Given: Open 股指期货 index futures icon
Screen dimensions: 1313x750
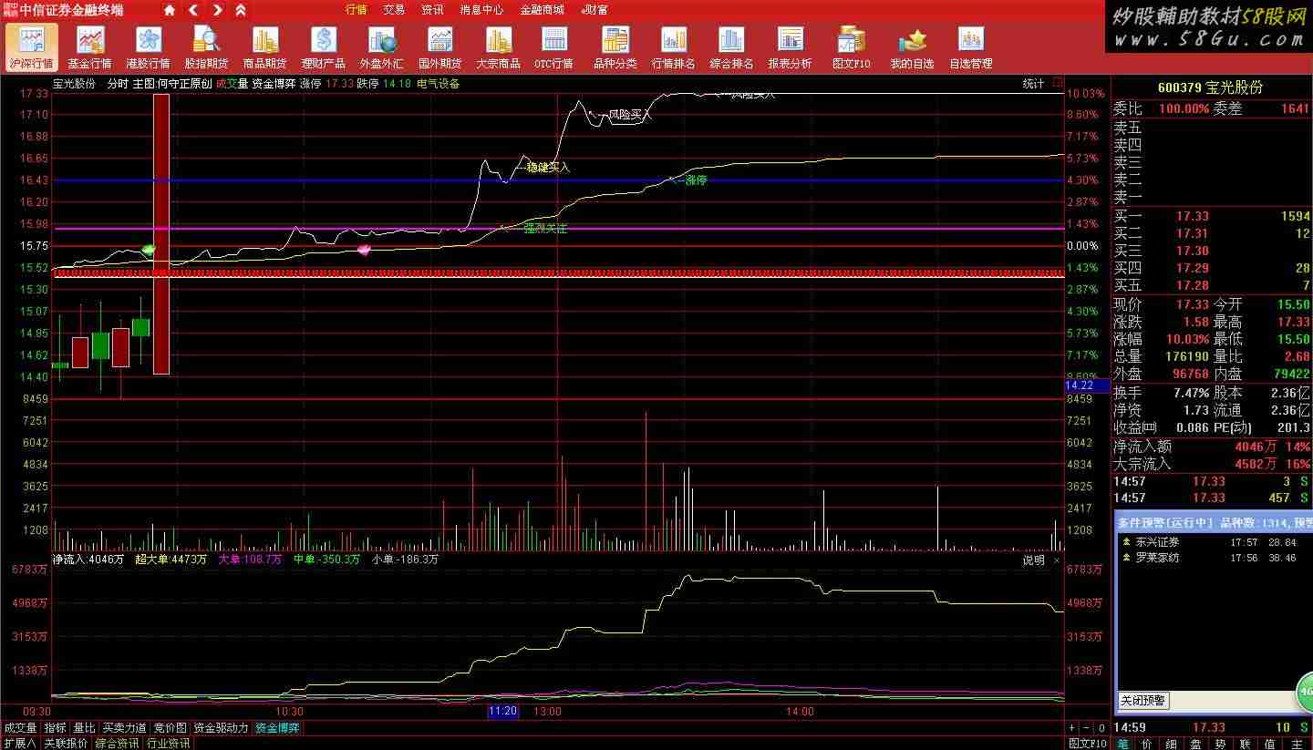Looking at the screenshot, I should [206, 47].
